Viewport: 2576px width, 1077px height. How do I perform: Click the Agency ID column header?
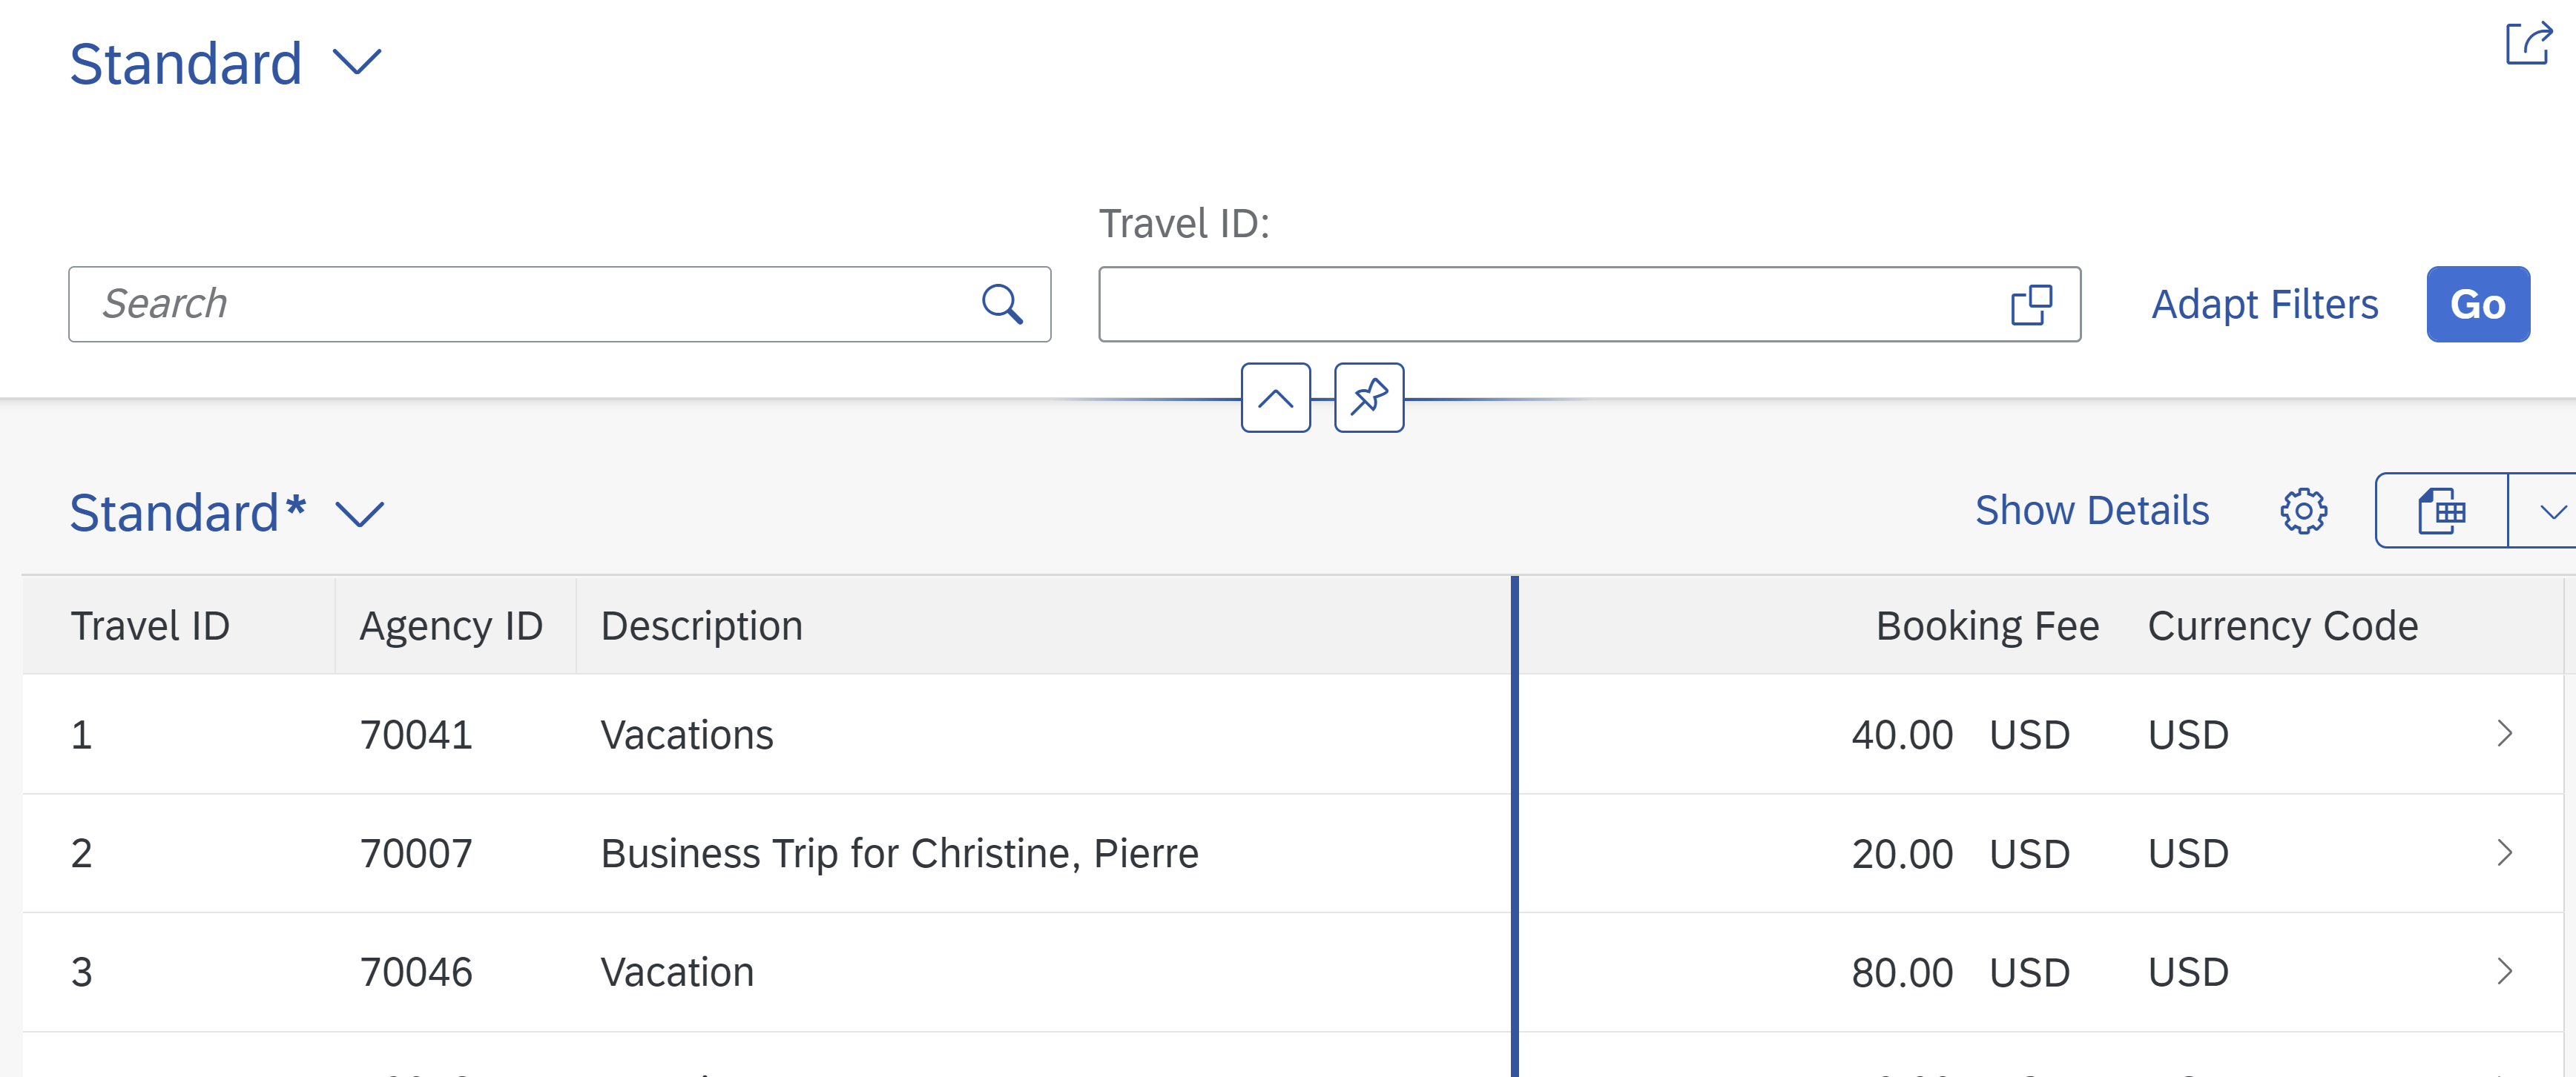pos(451,626)
